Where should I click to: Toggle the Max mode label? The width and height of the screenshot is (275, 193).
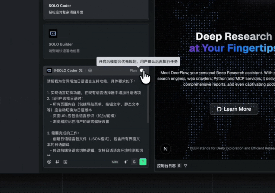point(115,162)
